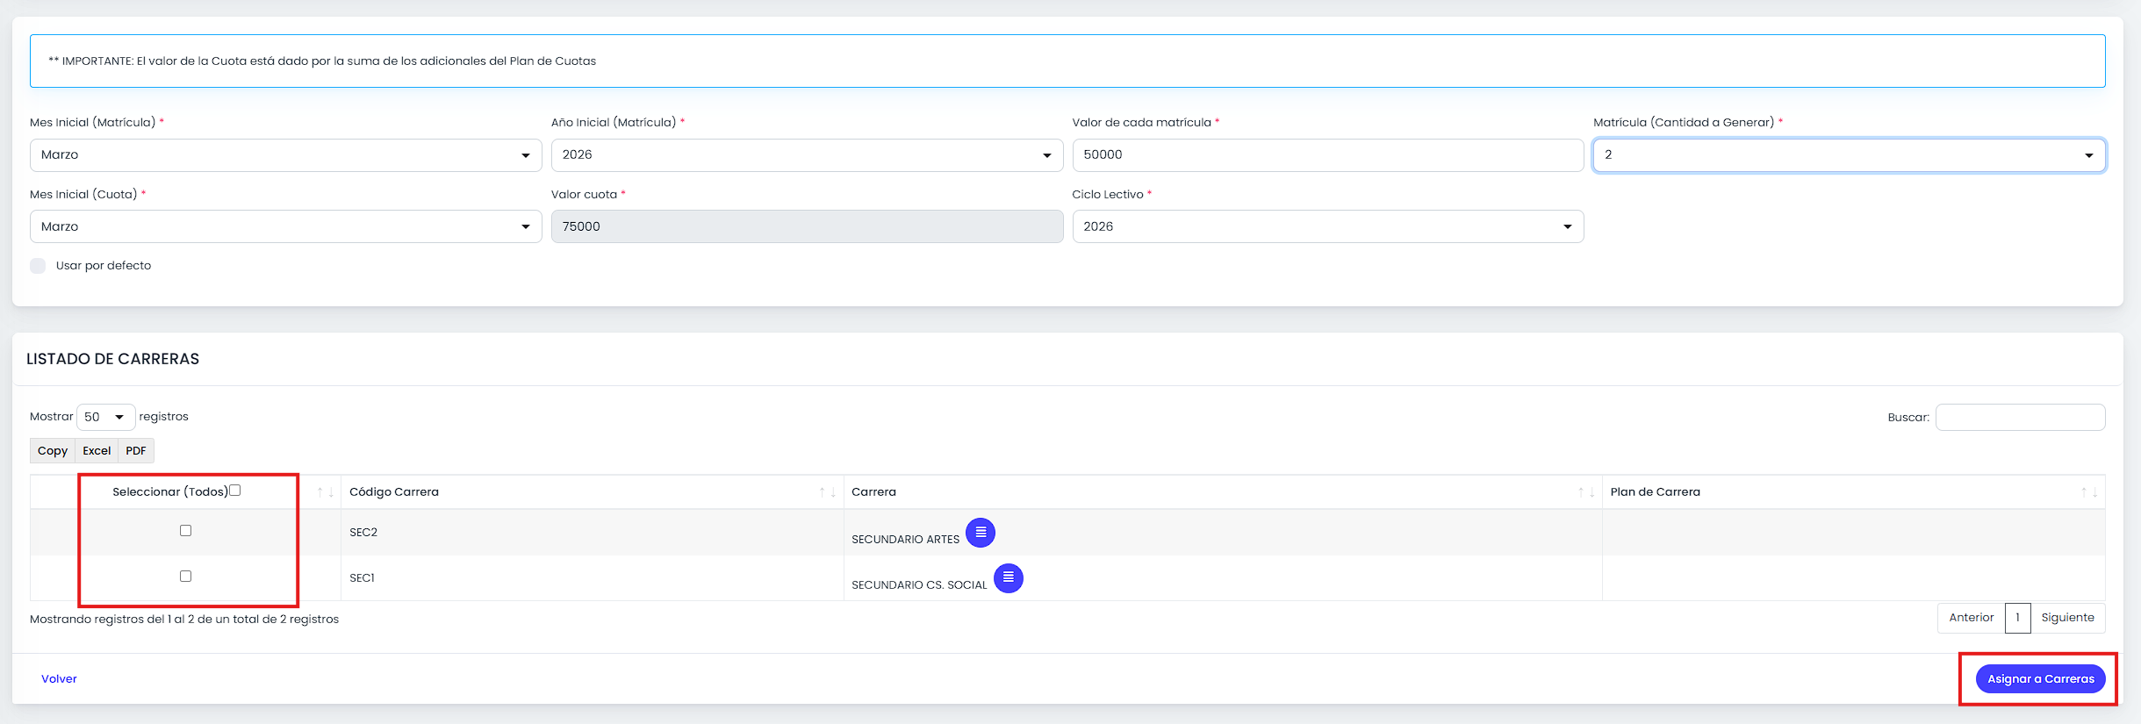The image size is (2141, 724).
Task: Open details icon beside SECUNDARIO ARTES
Action: [981, 533]
